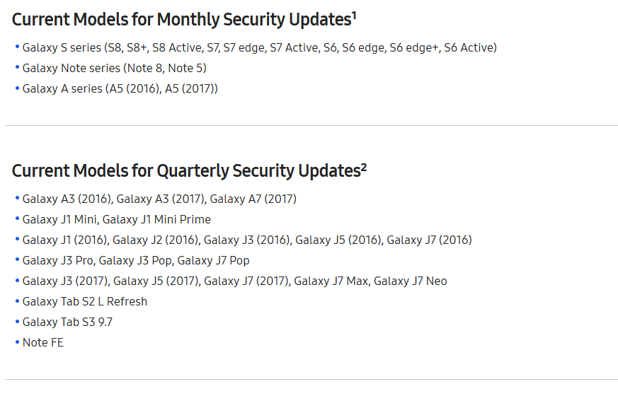Select the Galaxy S series list item
The height and width of the screenshot is (396, 618).
tap(259, 47)
